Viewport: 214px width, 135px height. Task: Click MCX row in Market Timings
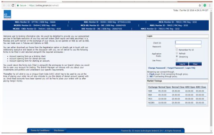[x=177, y=99]
